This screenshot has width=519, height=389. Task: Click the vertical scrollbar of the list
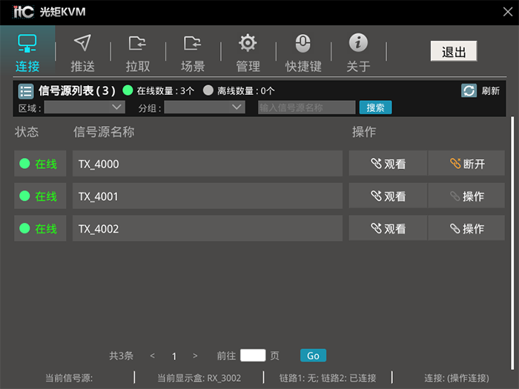click(513, 243)
